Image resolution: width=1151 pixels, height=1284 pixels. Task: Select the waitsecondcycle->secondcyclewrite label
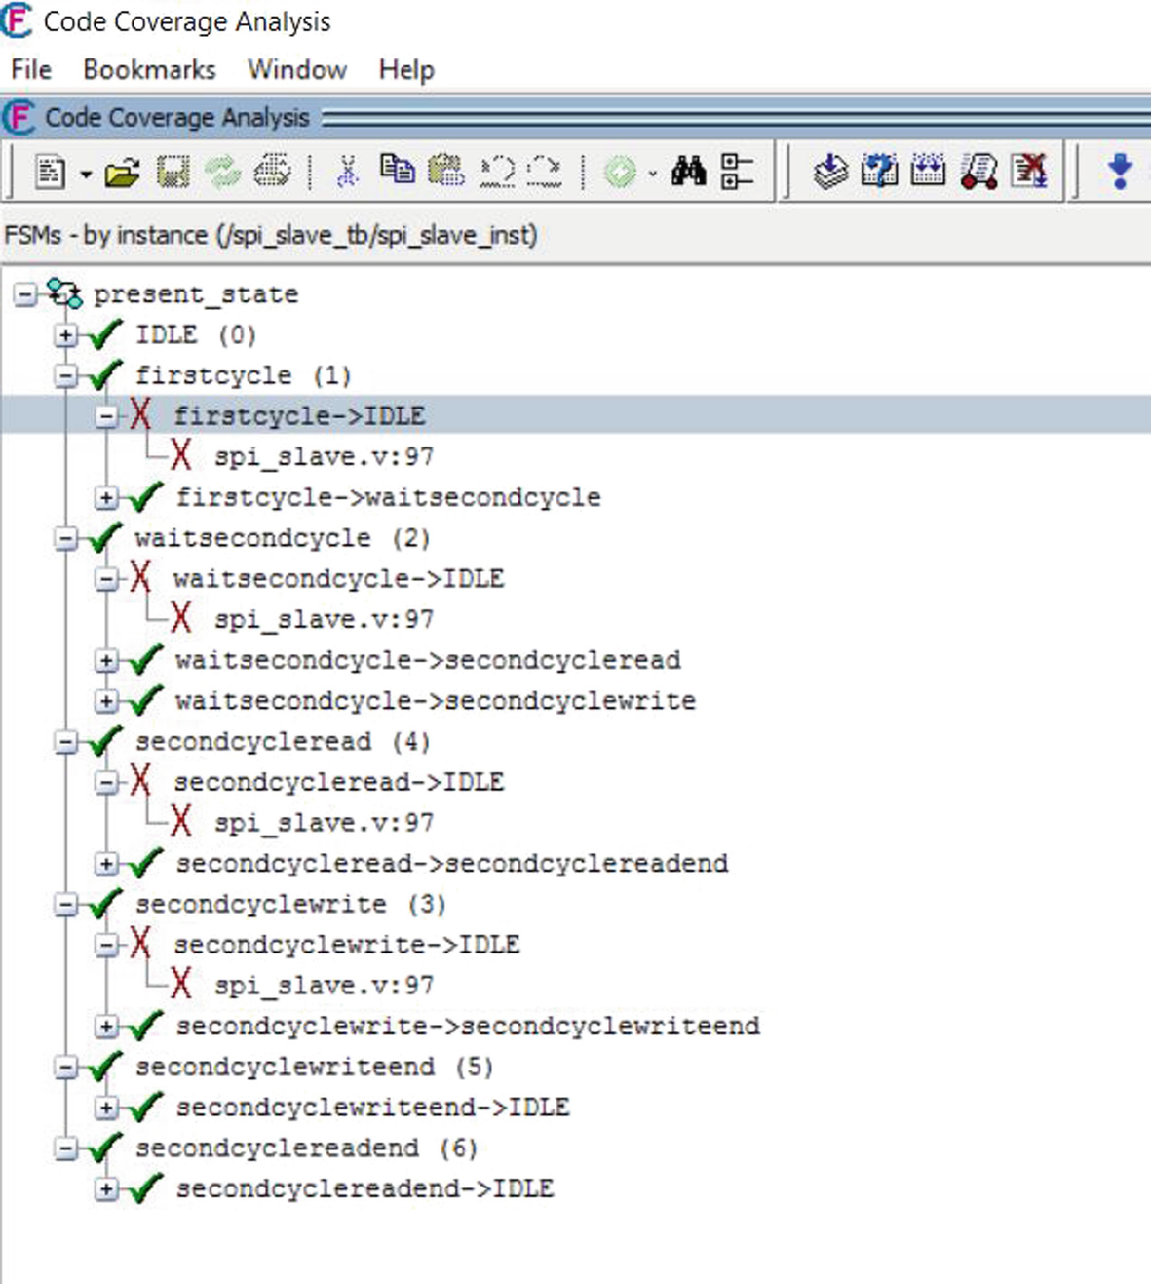click(436, 701)
